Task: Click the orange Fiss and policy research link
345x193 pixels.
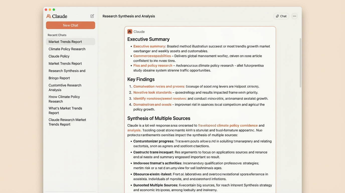Action: pos(153,66)
